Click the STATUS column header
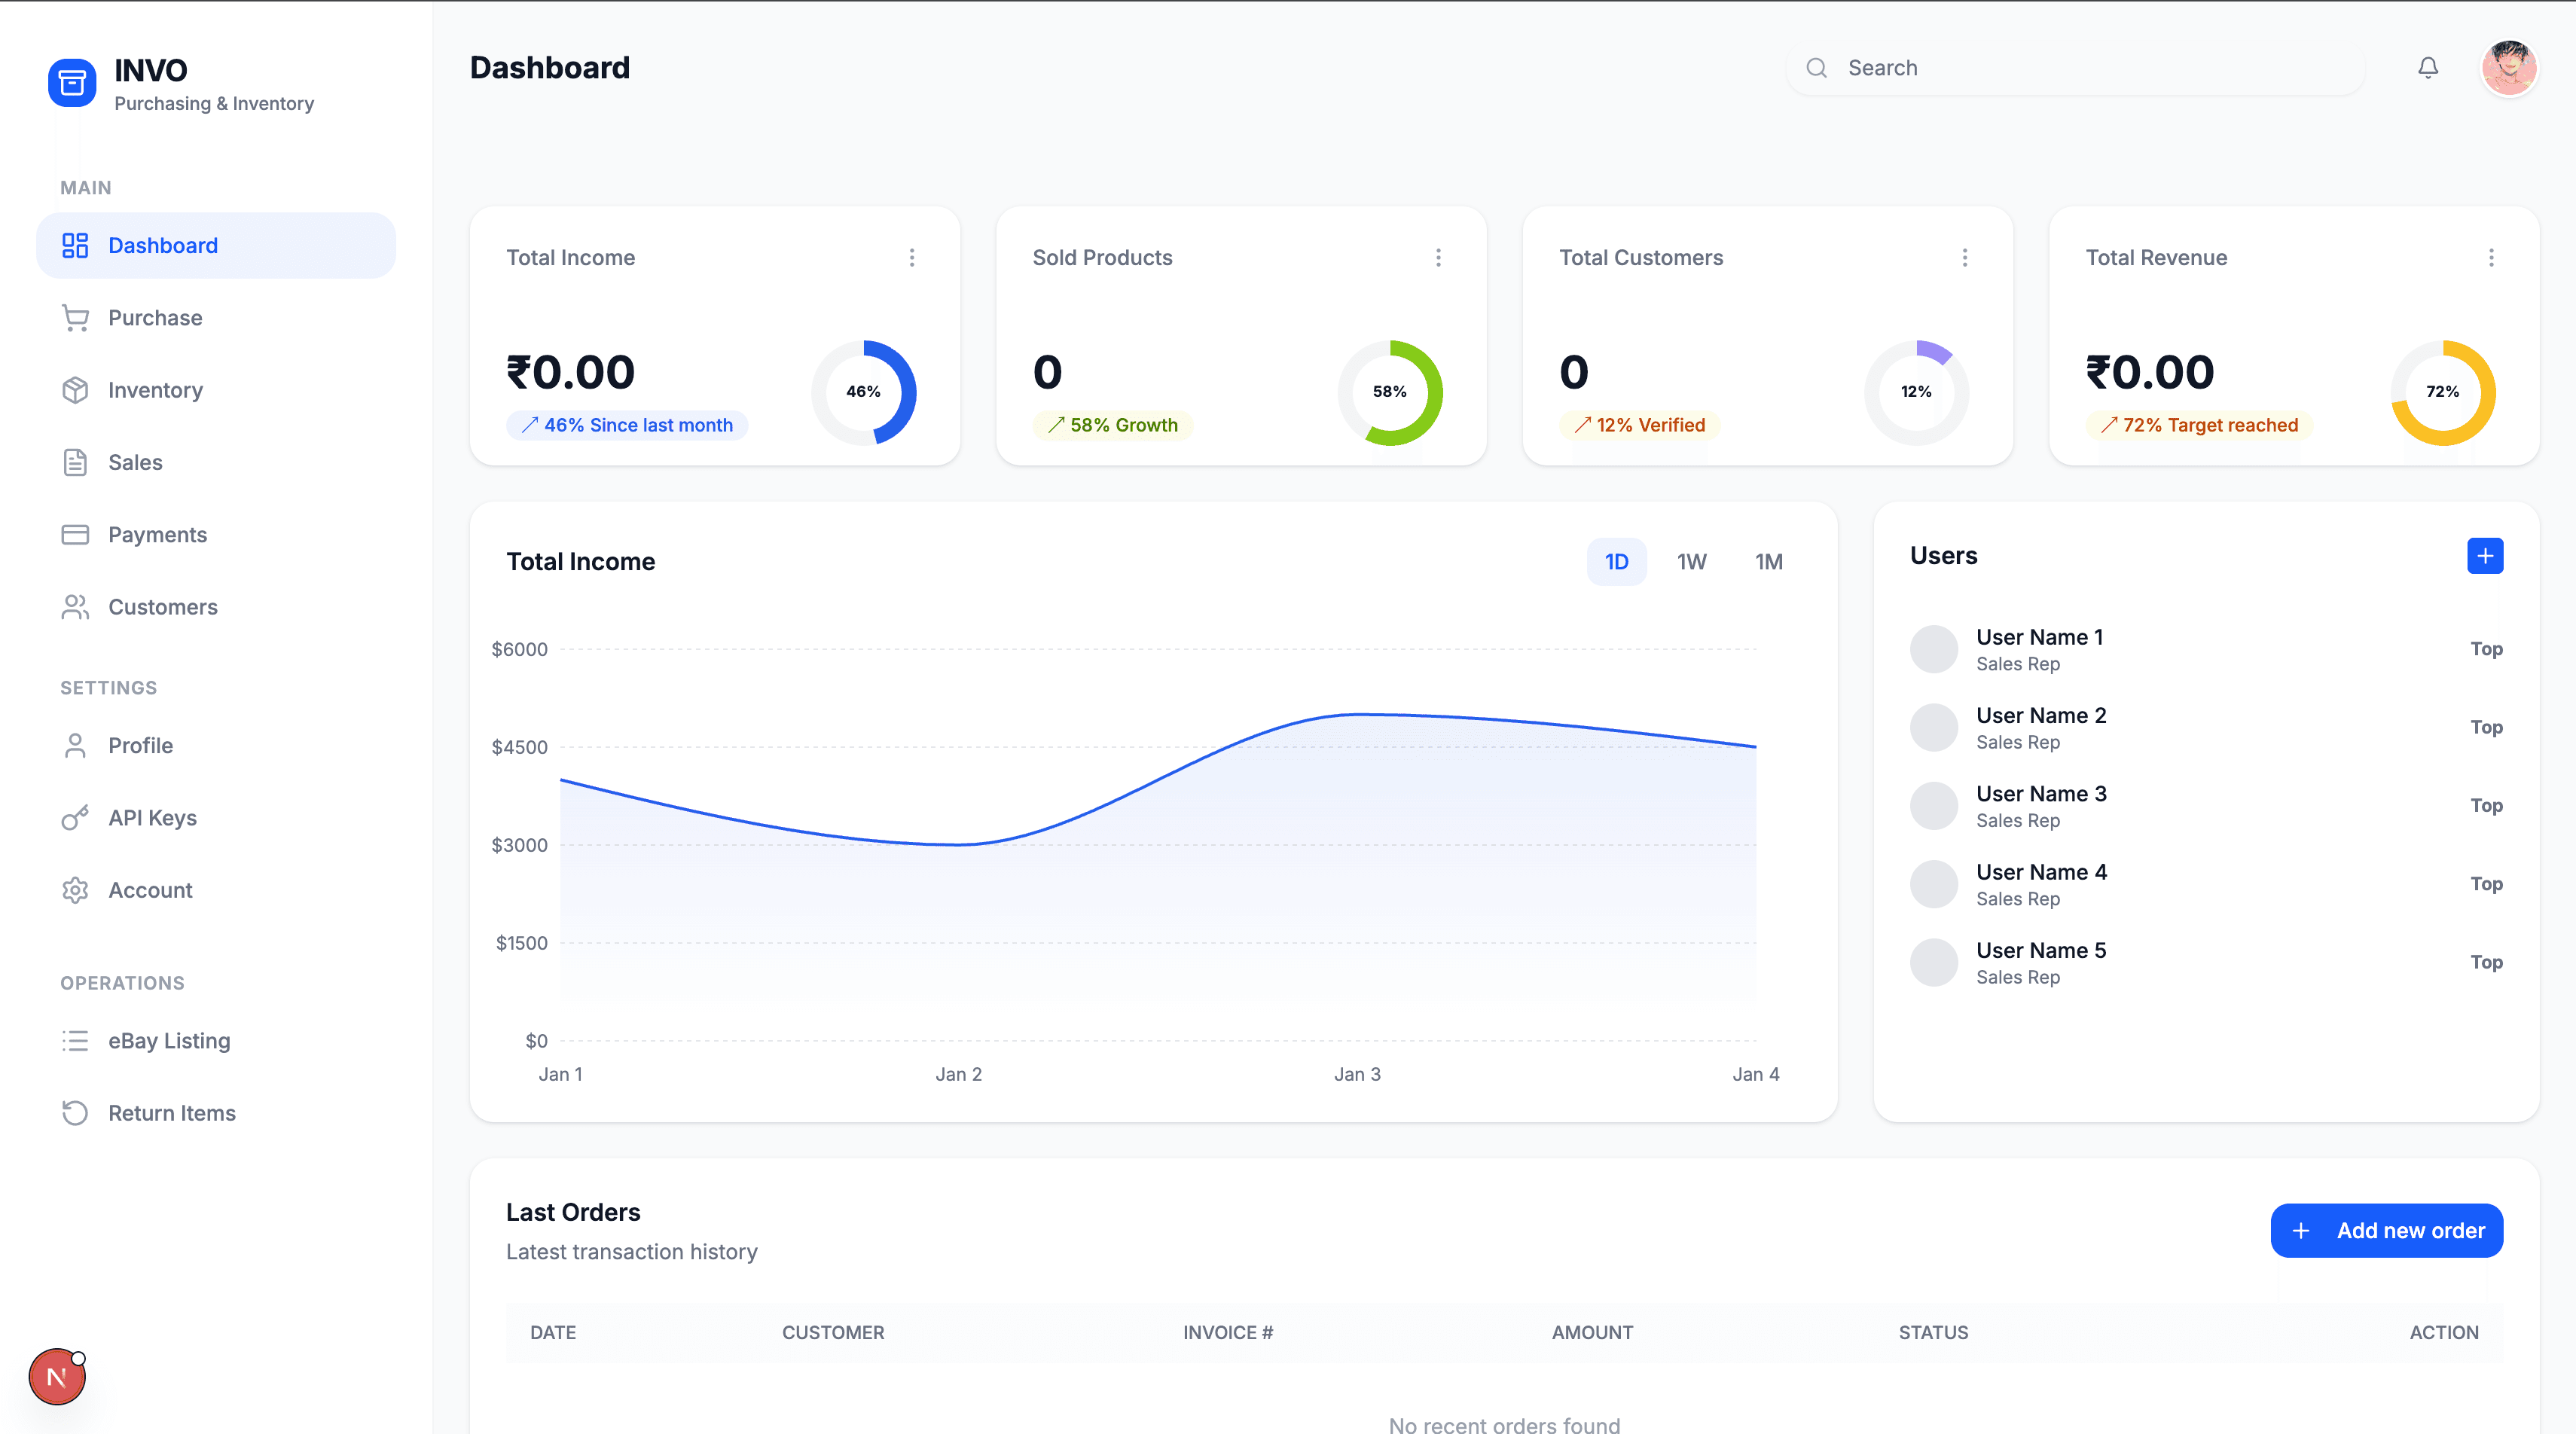This screenshot has height=1434, width=2576. click(1933, 1332)
